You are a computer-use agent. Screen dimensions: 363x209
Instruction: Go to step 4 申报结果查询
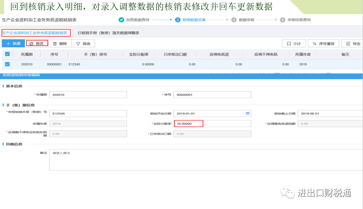click(295, 20)
